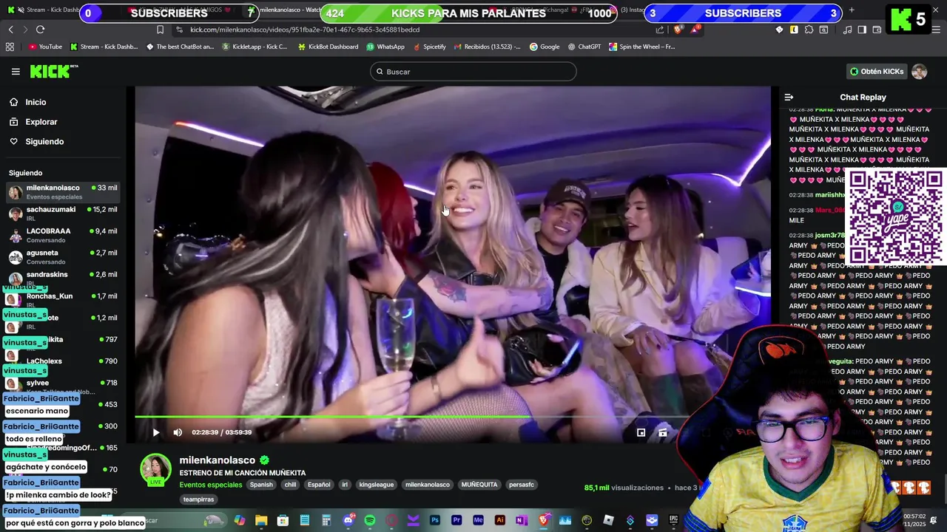This screenshot has height=532, width=947.
Task: Open sachauzumaki in followed channels
Action: 63,214
